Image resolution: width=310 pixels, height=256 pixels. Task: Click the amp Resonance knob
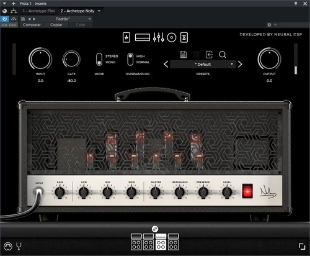[180, 192]
